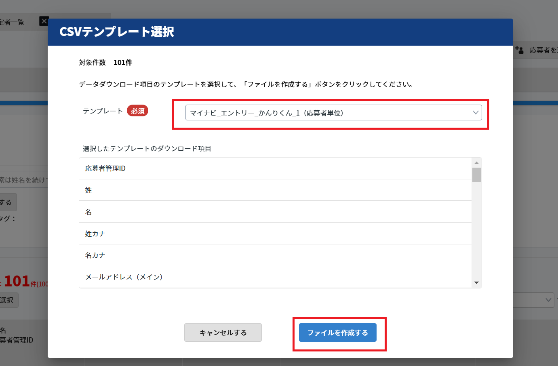Viewport: 558px width, 366px height.
Task: Click the X icon on the background tab
Action: [x=44, y=21]
